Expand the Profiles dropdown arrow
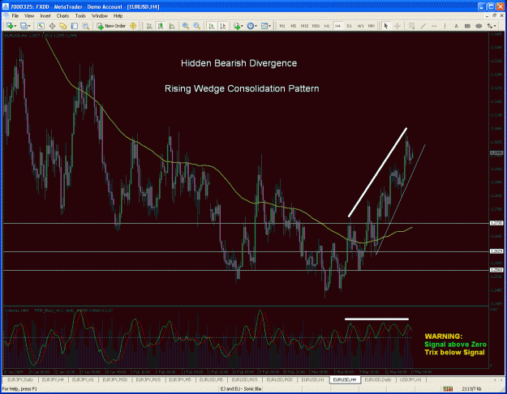This screenshot has width=507, height=394. (29, 26)
